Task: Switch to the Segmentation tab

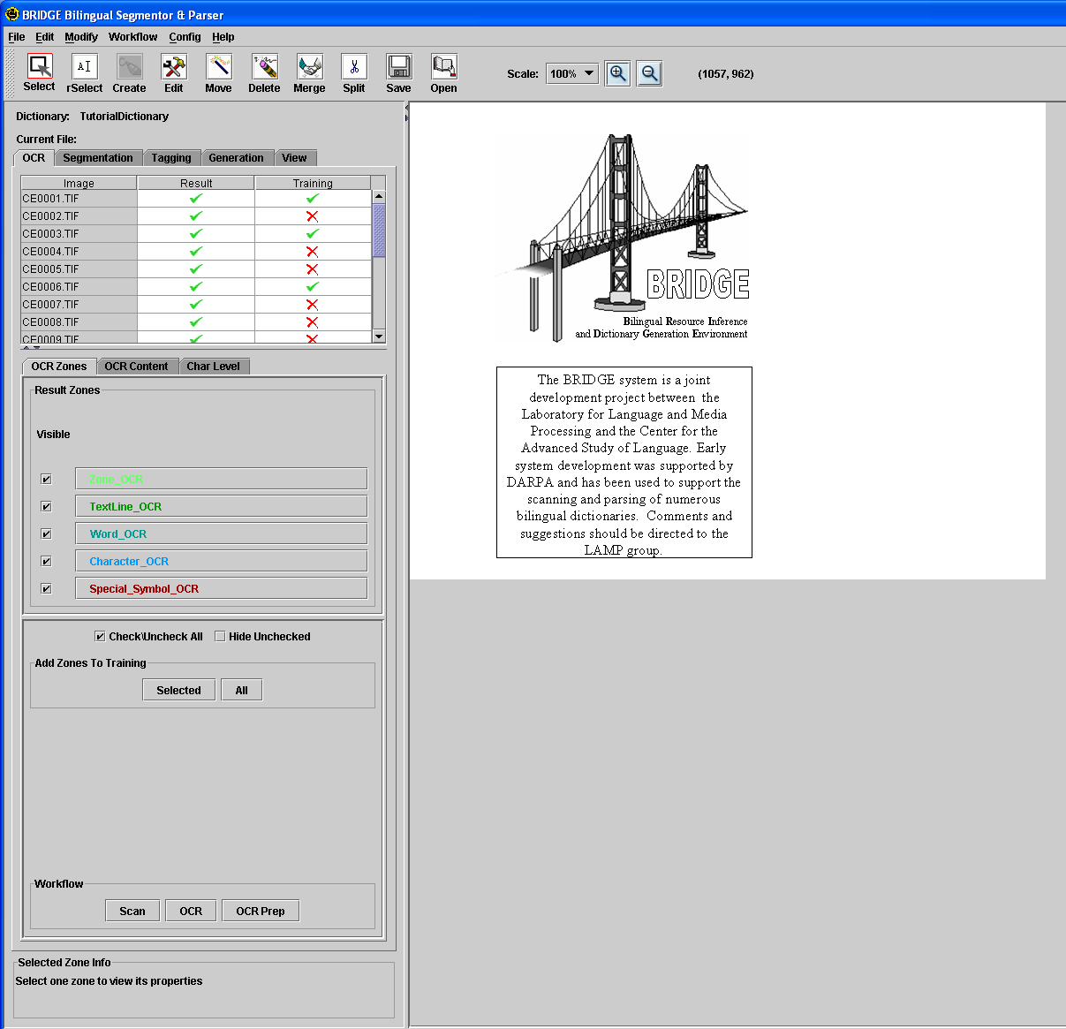Action: [98, 158]
